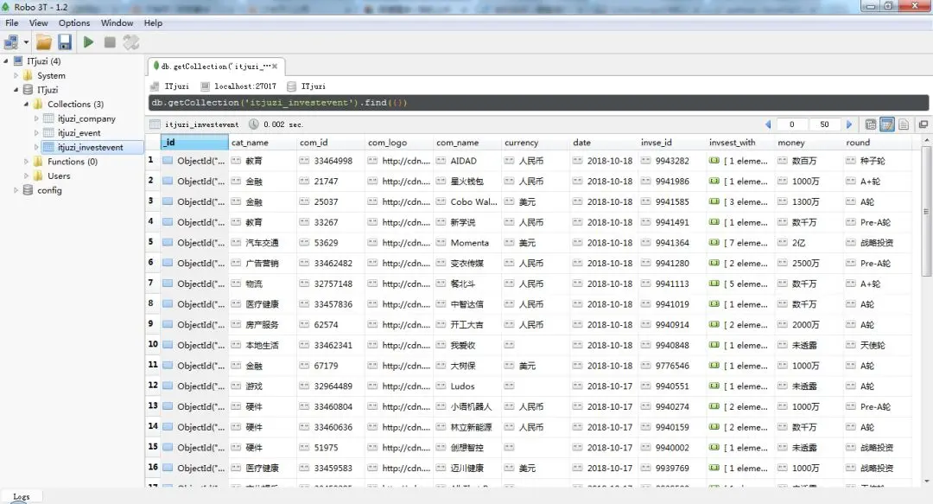Screen dimensions: 933x504
Task: Switch to text view mode icon
Action: click(x=904, y=124)
